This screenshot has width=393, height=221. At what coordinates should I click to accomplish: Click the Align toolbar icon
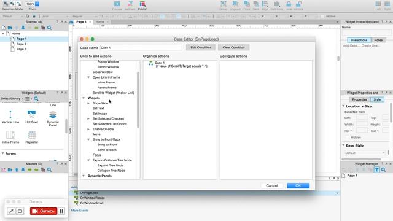265,4
